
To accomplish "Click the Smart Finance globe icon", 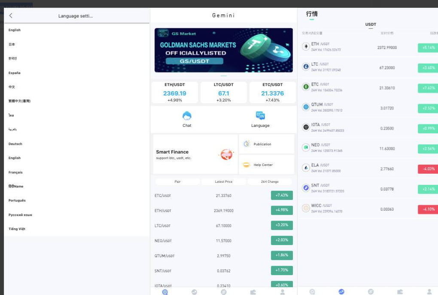I will point(227,154).
